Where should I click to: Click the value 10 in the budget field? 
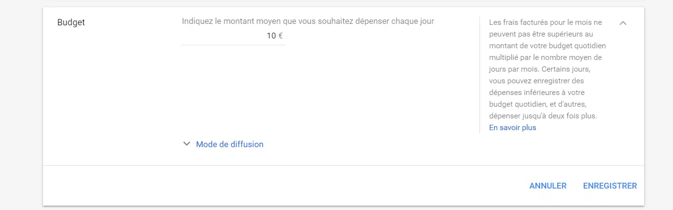click(271, 36)
